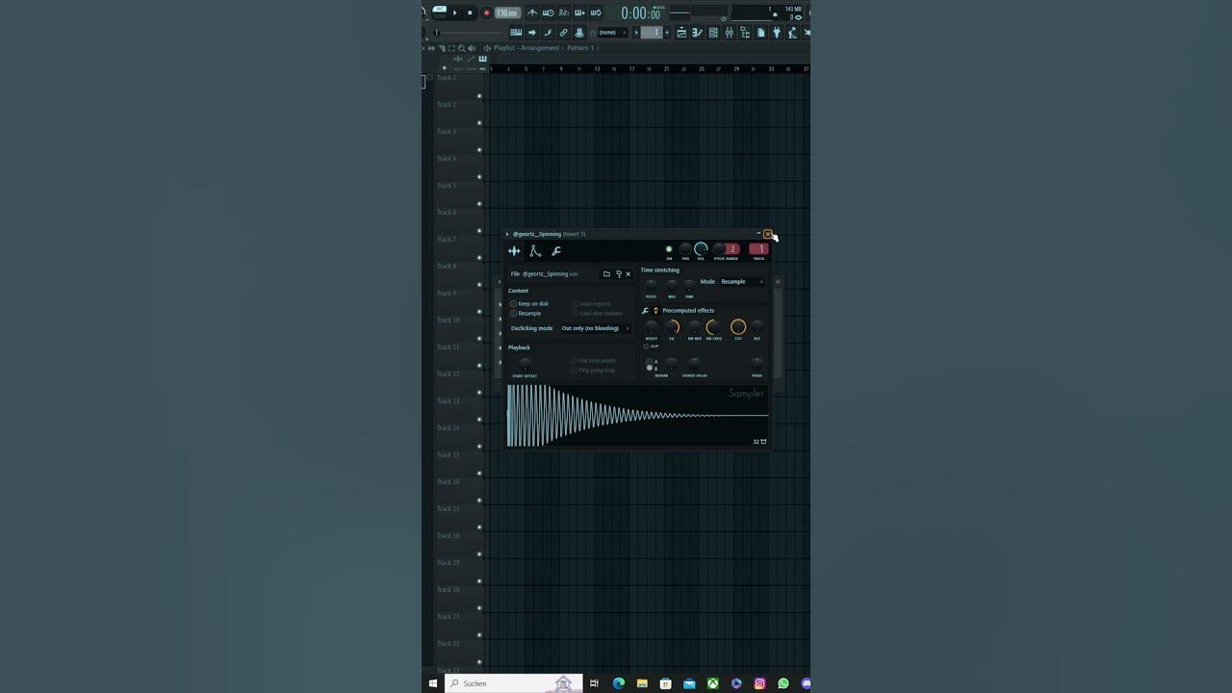Open the wrench miscellaneous settings tab
1232x693 pixels.
[555, 251]
